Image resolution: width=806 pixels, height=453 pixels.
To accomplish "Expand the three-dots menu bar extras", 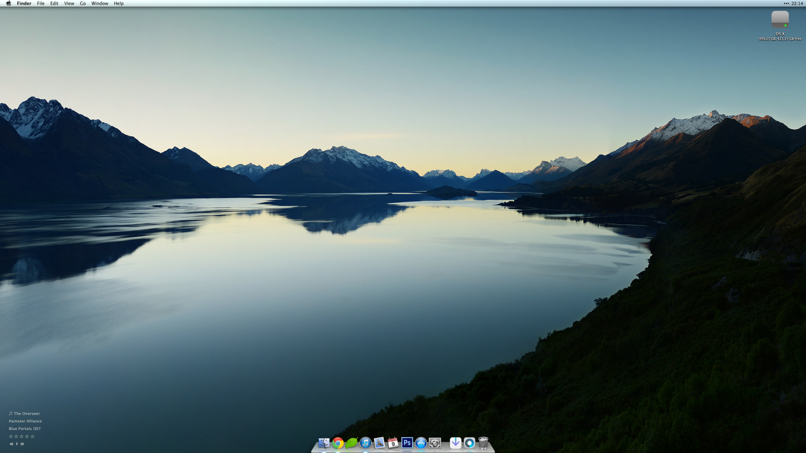I will coord(786,3).
